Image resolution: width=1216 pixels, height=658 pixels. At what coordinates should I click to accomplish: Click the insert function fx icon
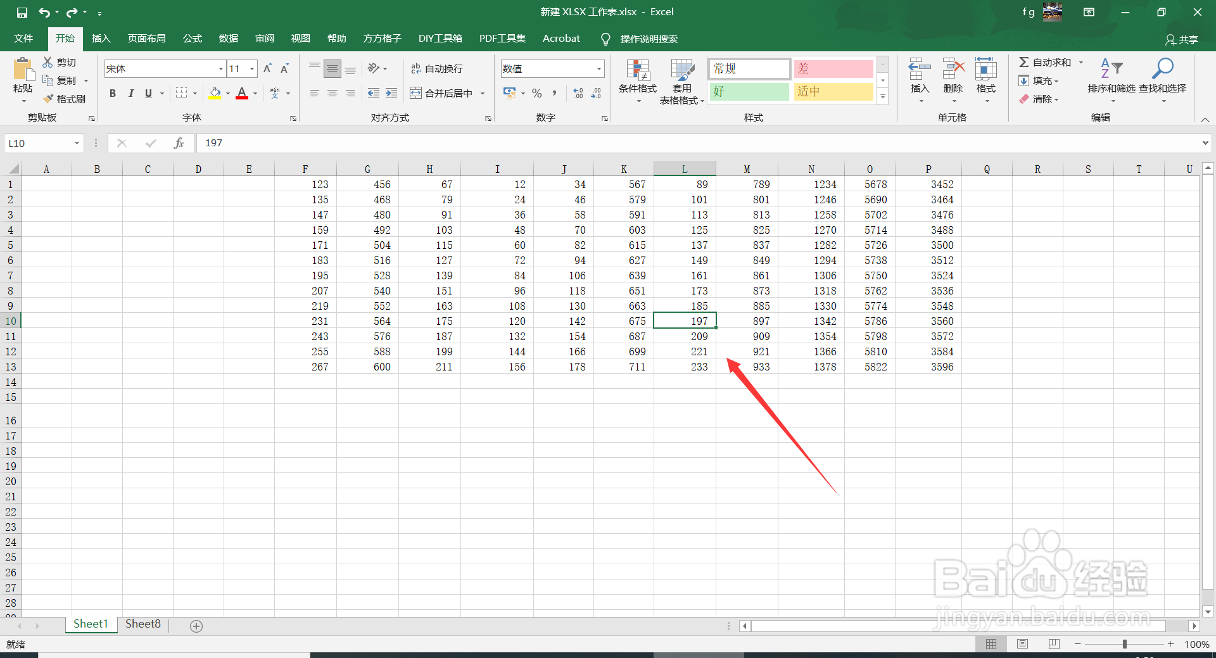179,143
